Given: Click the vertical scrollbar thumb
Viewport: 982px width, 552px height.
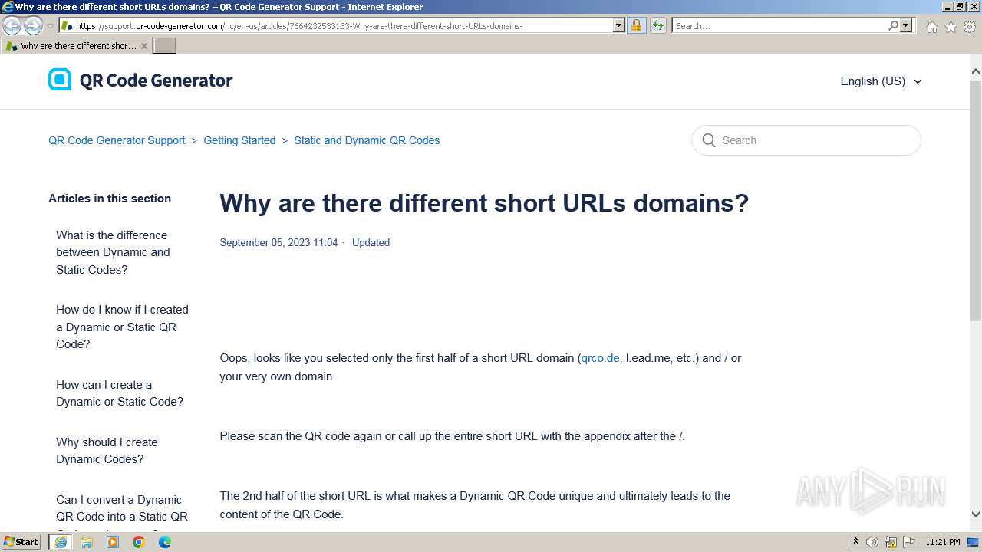Looking at the screenshot, I should 976,199.
